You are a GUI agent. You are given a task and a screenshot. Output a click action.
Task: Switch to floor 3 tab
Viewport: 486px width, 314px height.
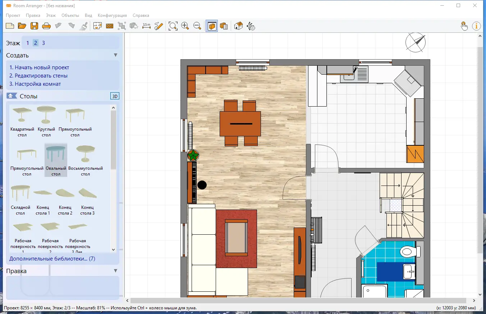pyautogui.click(x=43, y=43)
